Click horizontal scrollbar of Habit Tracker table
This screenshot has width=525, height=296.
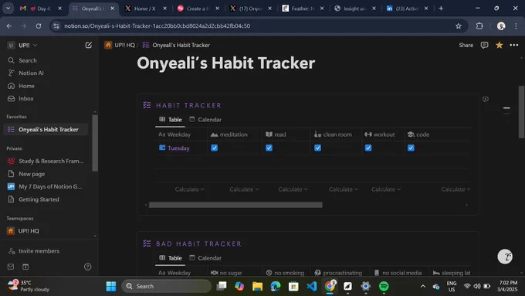pos(235,205)
